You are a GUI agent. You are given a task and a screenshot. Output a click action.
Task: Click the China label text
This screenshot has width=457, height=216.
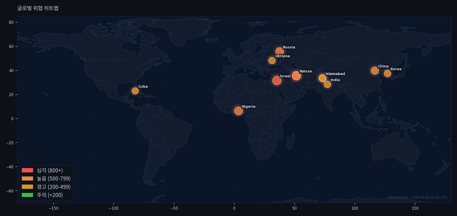point(383,66)
